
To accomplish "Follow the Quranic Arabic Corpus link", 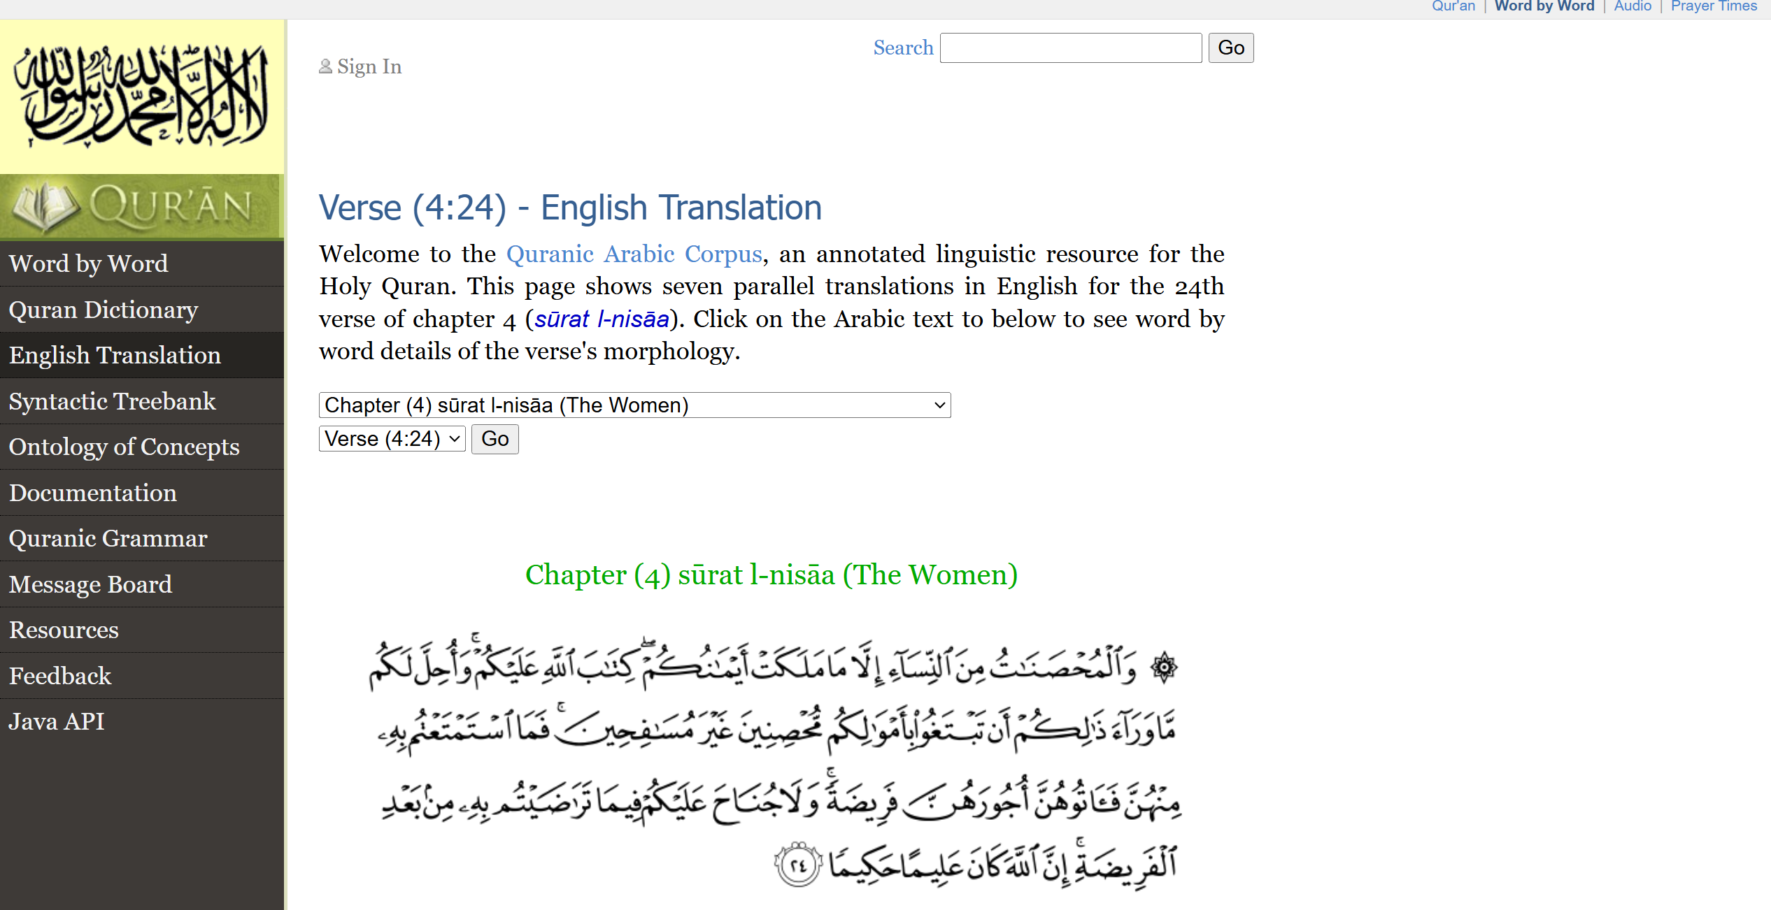I will (x=634, y=254).
